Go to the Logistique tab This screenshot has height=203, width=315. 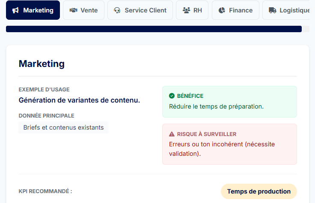(x=286, y=10)
